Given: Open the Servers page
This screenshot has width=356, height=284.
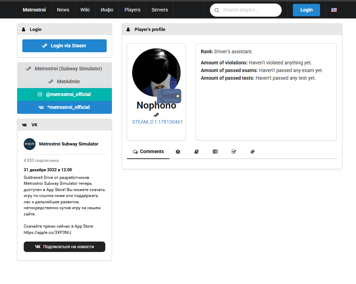Looking at the screenshot, I should coord(160,10).
